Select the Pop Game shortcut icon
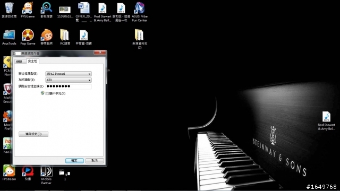This screenshot has height=191, width=340. click(x=28, y=37)
